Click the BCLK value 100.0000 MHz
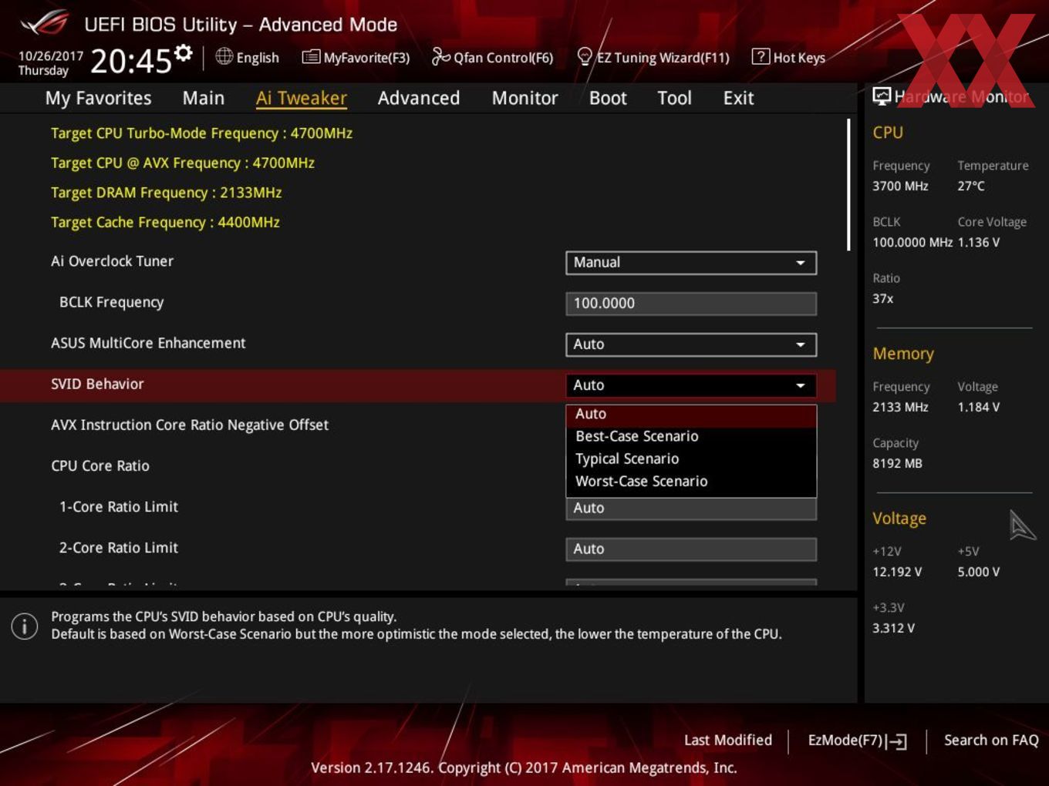This screenshot has height=786, width=1049. pyautogui.click(x=912, y=242)
